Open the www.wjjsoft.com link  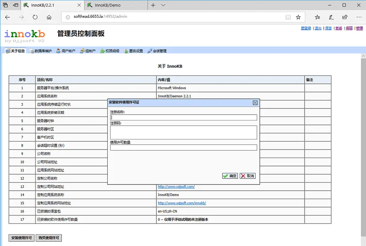tap(176, 187)
